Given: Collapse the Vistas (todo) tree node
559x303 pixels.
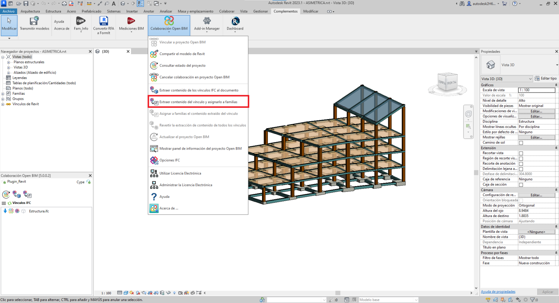Looking at the screenshot, I should click(x=3, y=57).
